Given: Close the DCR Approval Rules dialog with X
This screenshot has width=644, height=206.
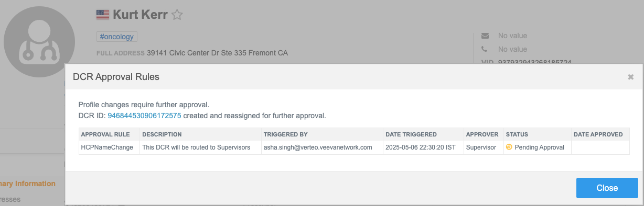Looking at the screenshot, I should coord(631,77).
